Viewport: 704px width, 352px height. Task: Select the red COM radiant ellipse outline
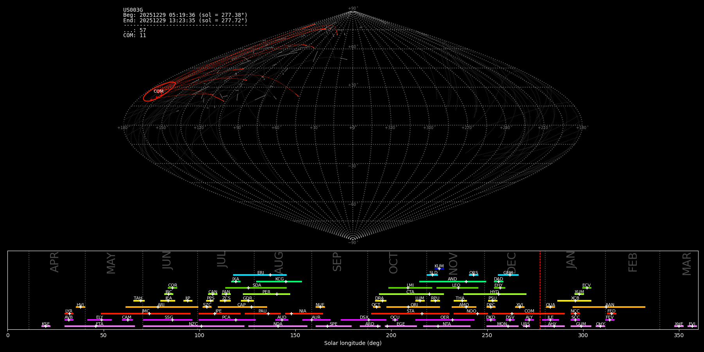159,92
